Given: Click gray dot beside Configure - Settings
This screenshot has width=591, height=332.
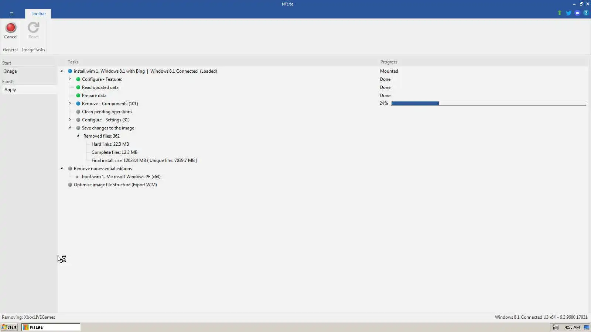Looking at the screenshot, I should coord(78,120).
